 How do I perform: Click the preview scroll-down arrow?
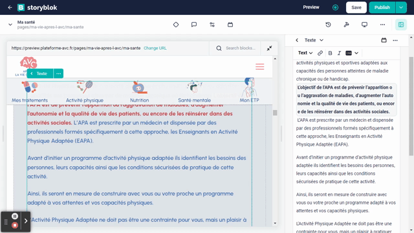(275, 223)
